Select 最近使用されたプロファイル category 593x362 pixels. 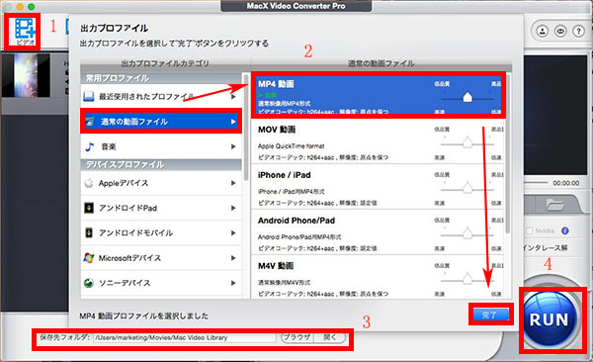tap(161, 97)
